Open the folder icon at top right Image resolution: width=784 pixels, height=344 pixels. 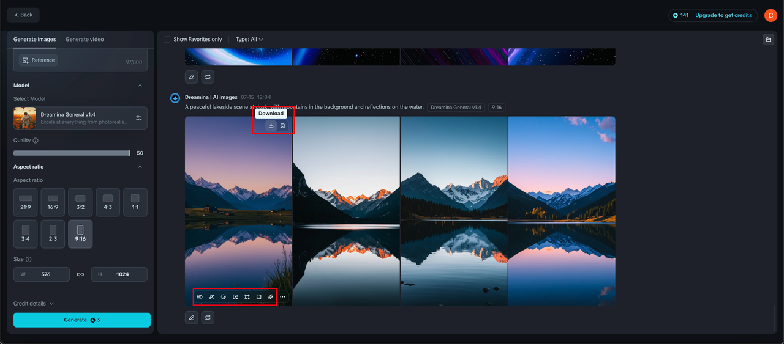point(768,40)
